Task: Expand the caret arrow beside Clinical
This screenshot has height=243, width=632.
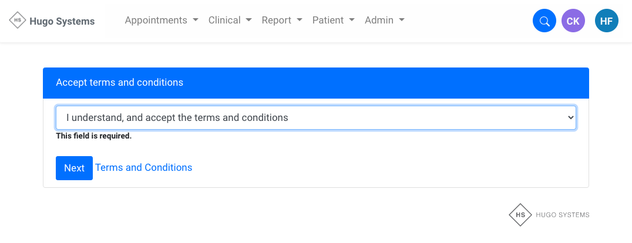Action: tap(248, 20)
